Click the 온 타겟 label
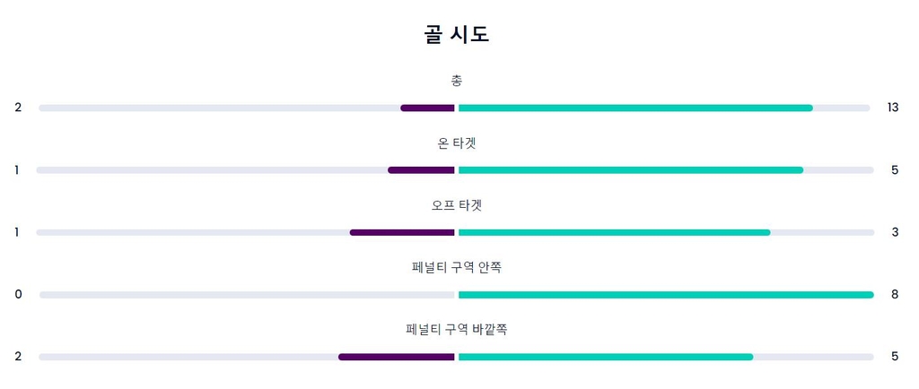The image size is (919, 389). point(456,143)
